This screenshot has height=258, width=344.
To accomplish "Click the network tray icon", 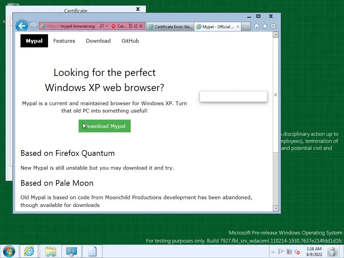I will (x=289, y=252).
